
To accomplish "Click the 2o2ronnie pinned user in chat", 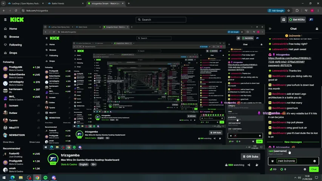I will click(x=293, y=36).
